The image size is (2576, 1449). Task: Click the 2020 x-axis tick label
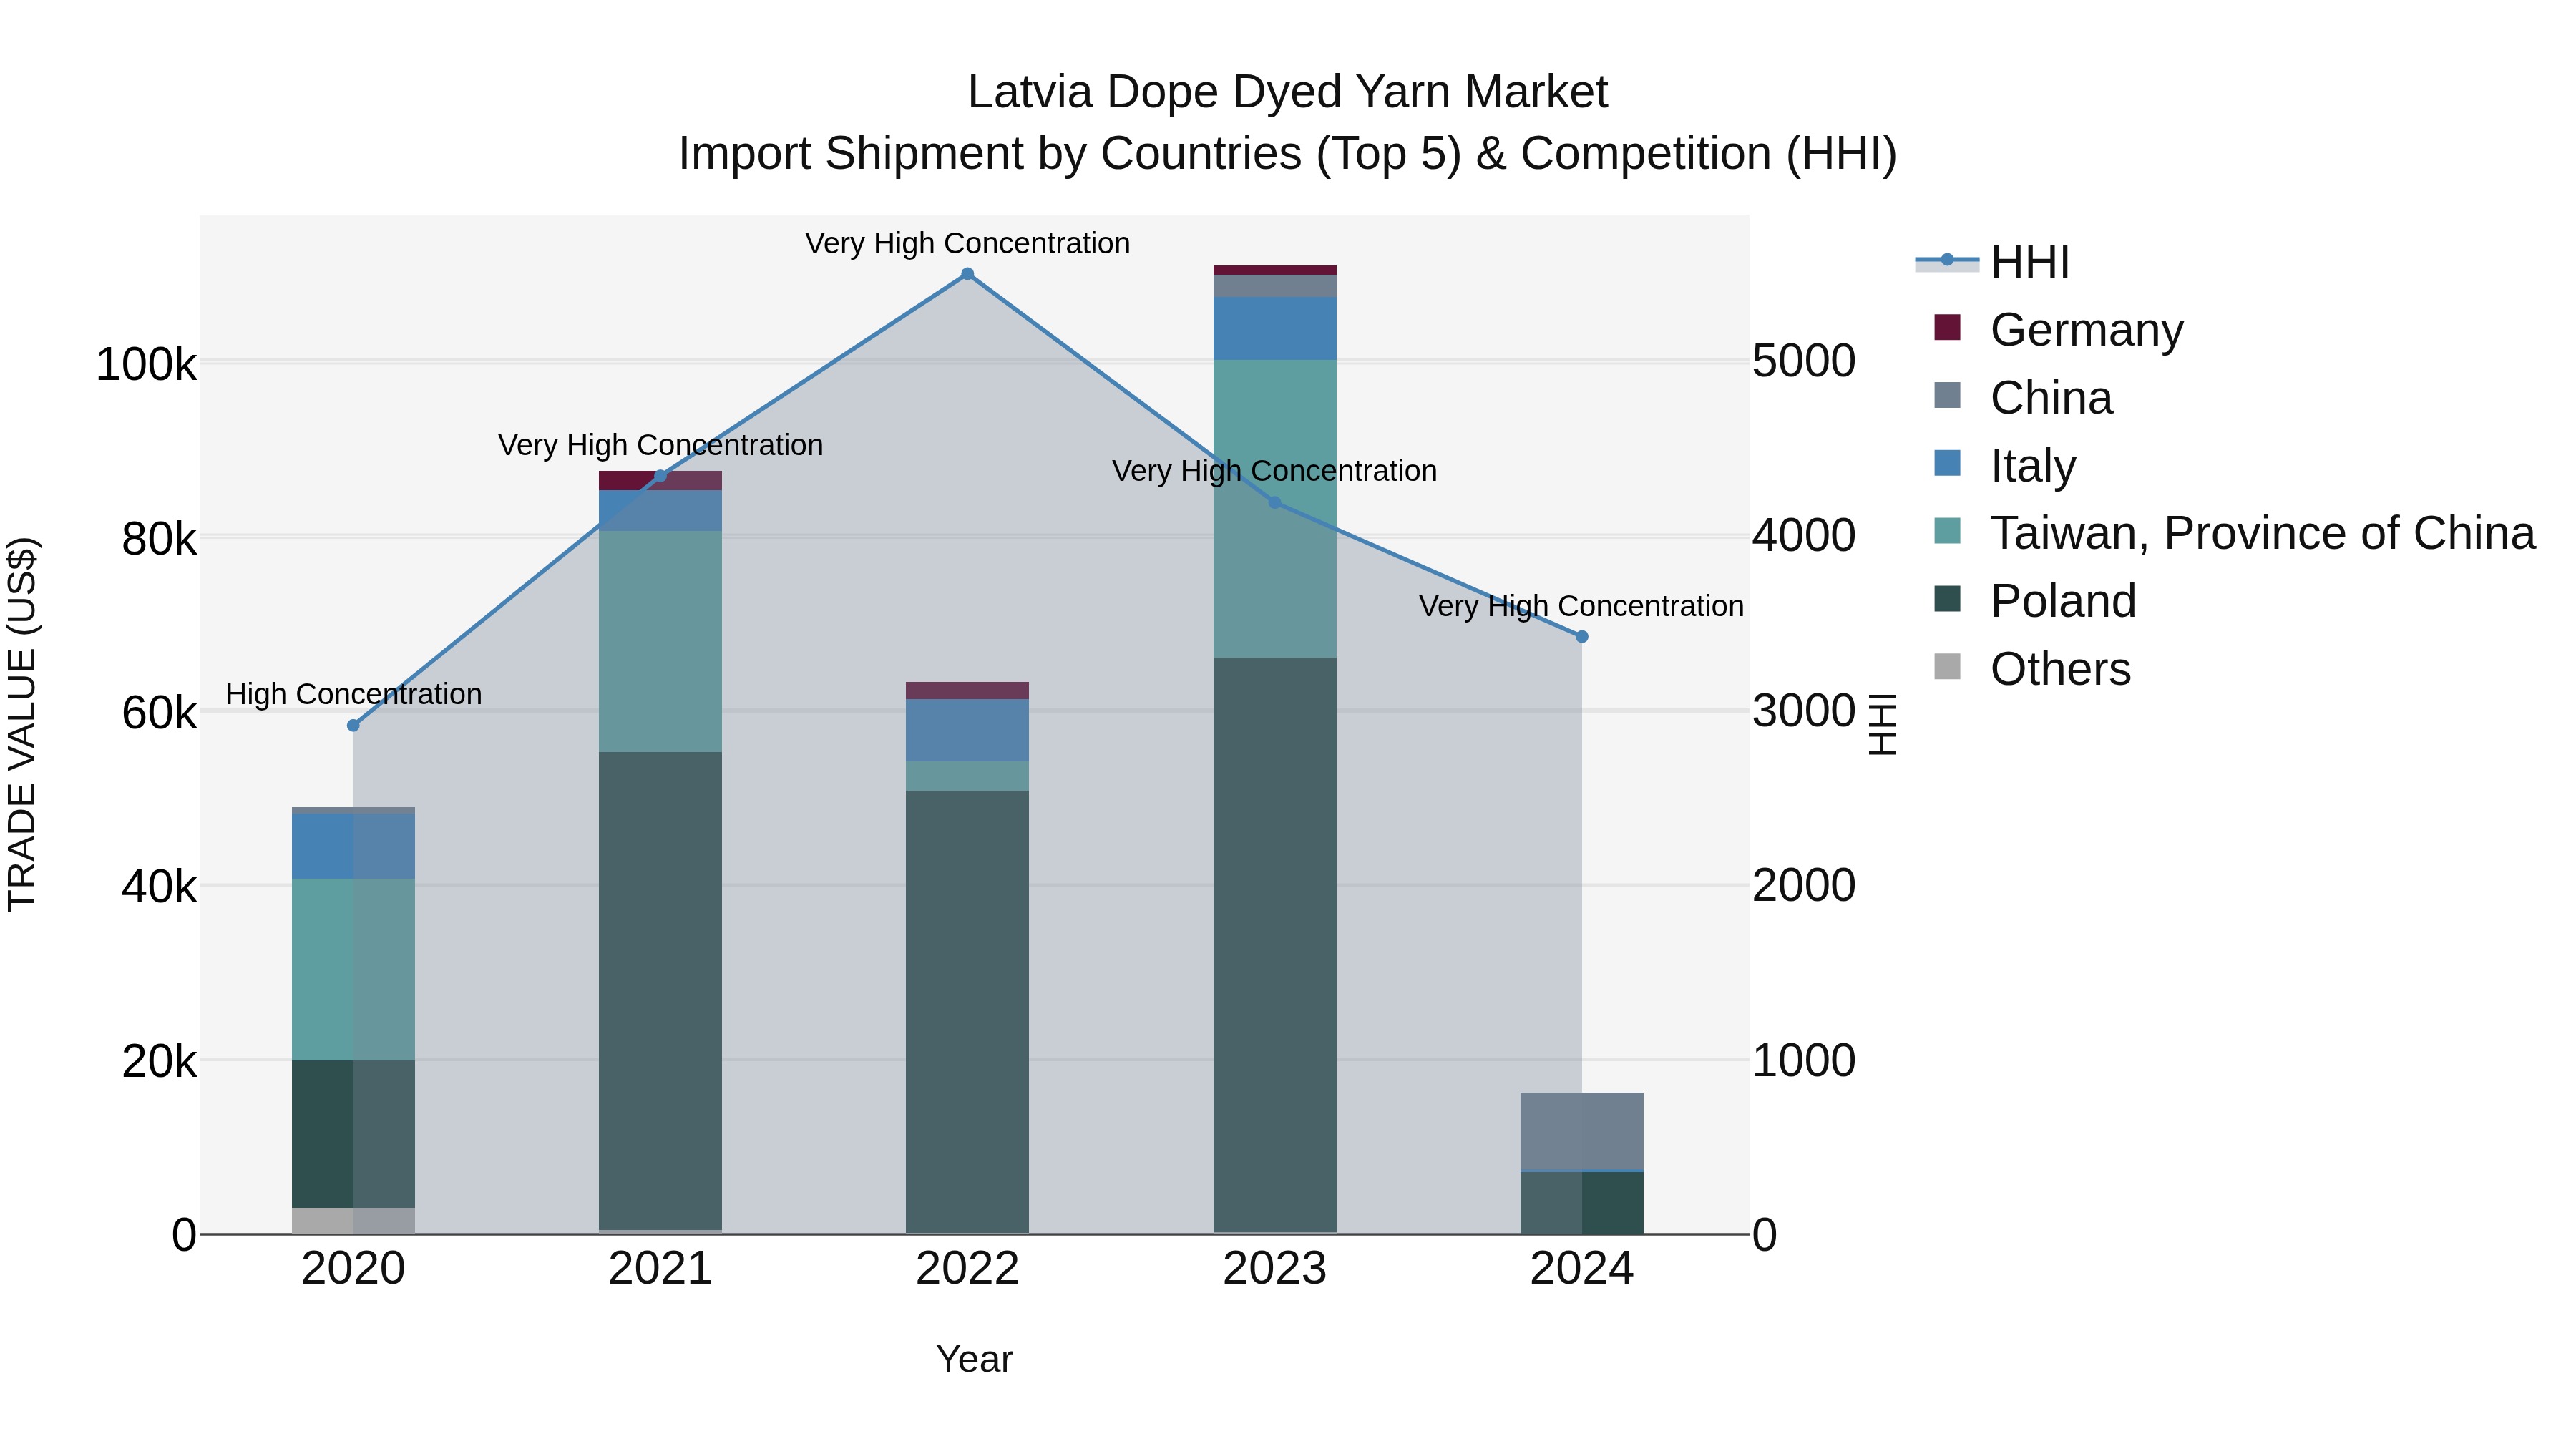click(x=353, y=1269)
